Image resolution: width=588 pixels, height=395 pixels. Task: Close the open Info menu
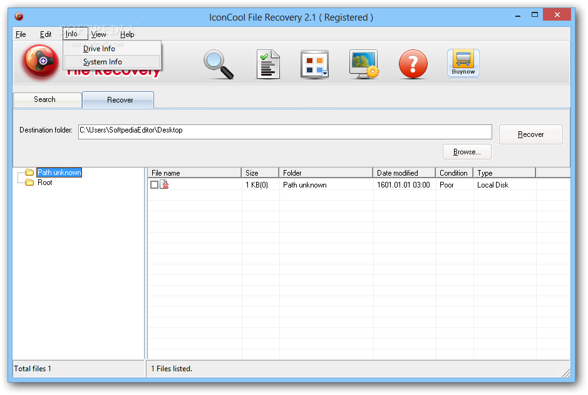pos(75,34)
